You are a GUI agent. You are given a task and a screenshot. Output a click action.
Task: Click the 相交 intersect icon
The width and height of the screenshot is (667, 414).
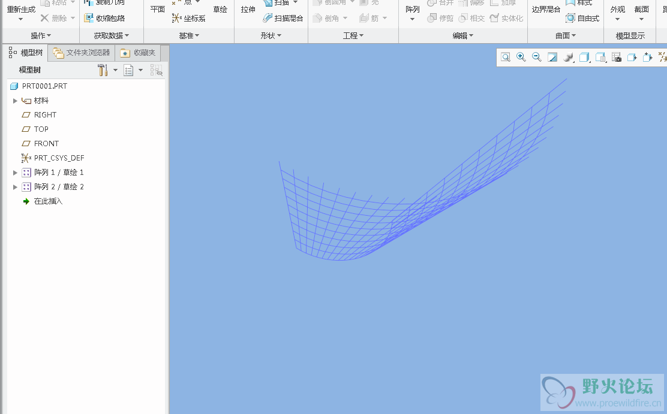pos(463,18)
